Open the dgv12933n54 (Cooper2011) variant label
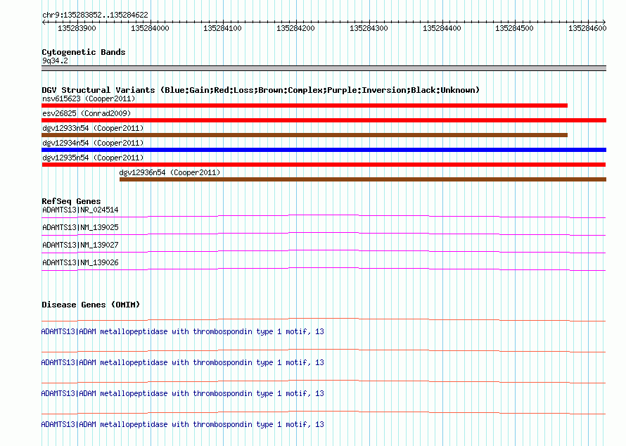 point(93,128)
